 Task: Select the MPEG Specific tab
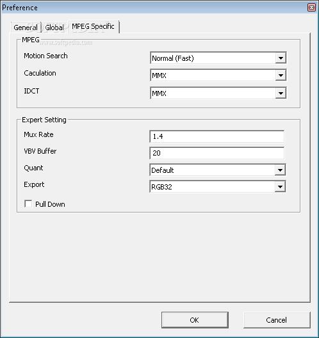click(x=93, y=26)
